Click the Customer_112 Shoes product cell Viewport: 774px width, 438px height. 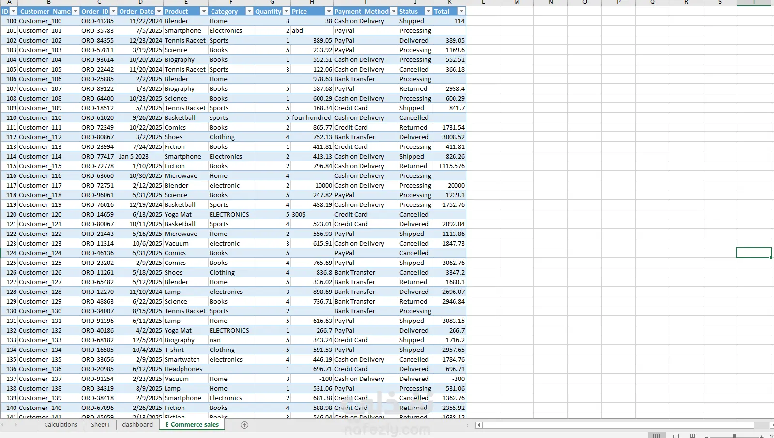click(x=186, y=137)
